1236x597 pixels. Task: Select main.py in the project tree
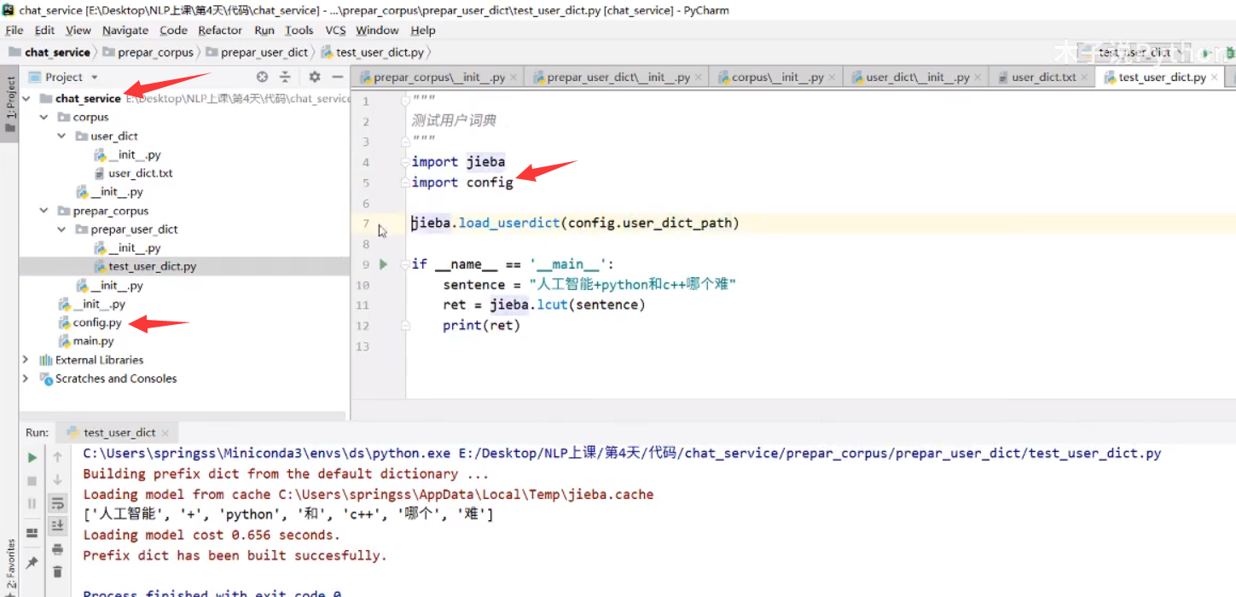tap(93, 341)
